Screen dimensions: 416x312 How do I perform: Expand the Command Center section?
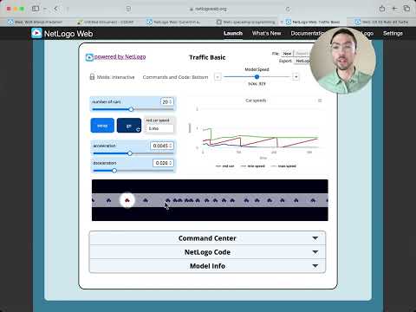(x=207, y=238)
